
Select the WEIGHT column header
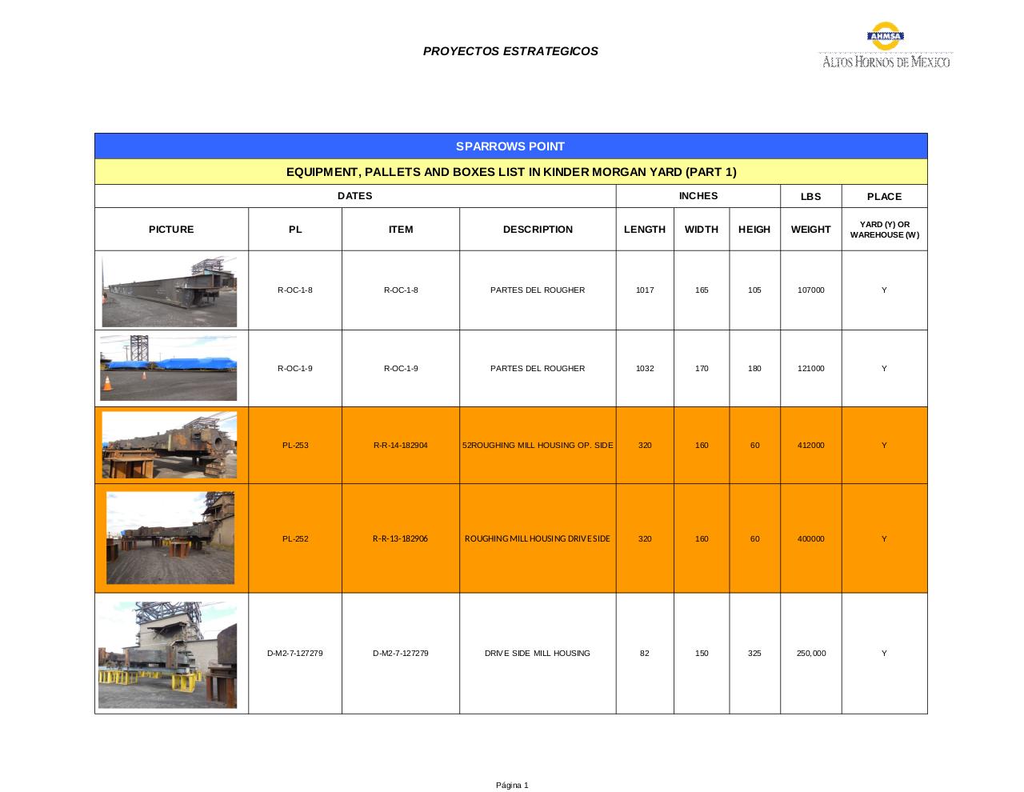tap(810, 229)
